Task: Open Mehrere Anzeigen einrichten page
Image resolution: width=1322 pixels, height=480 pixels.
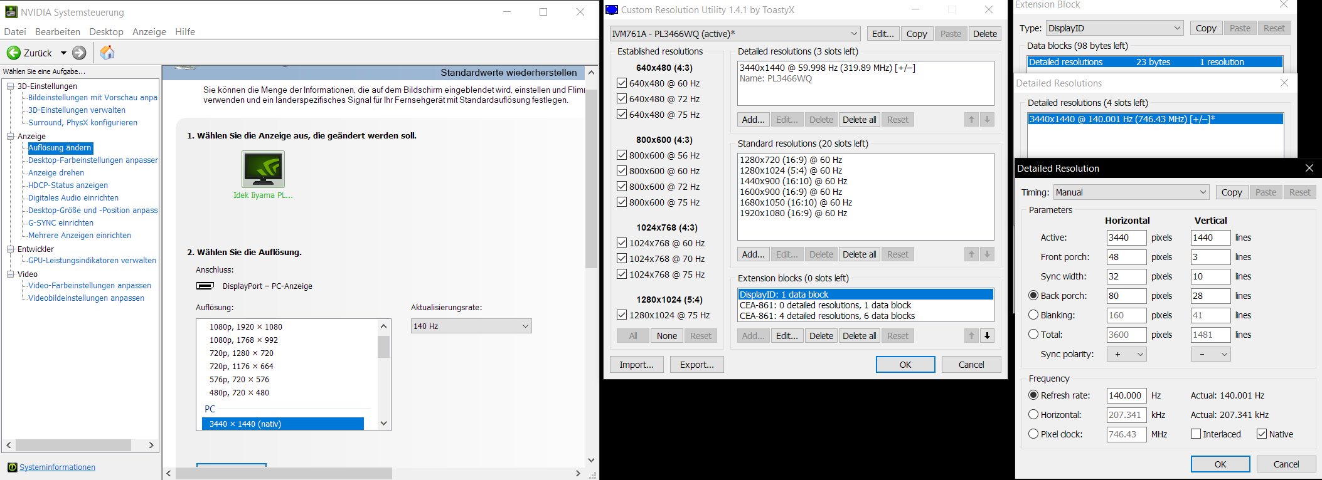Action: 80,236
